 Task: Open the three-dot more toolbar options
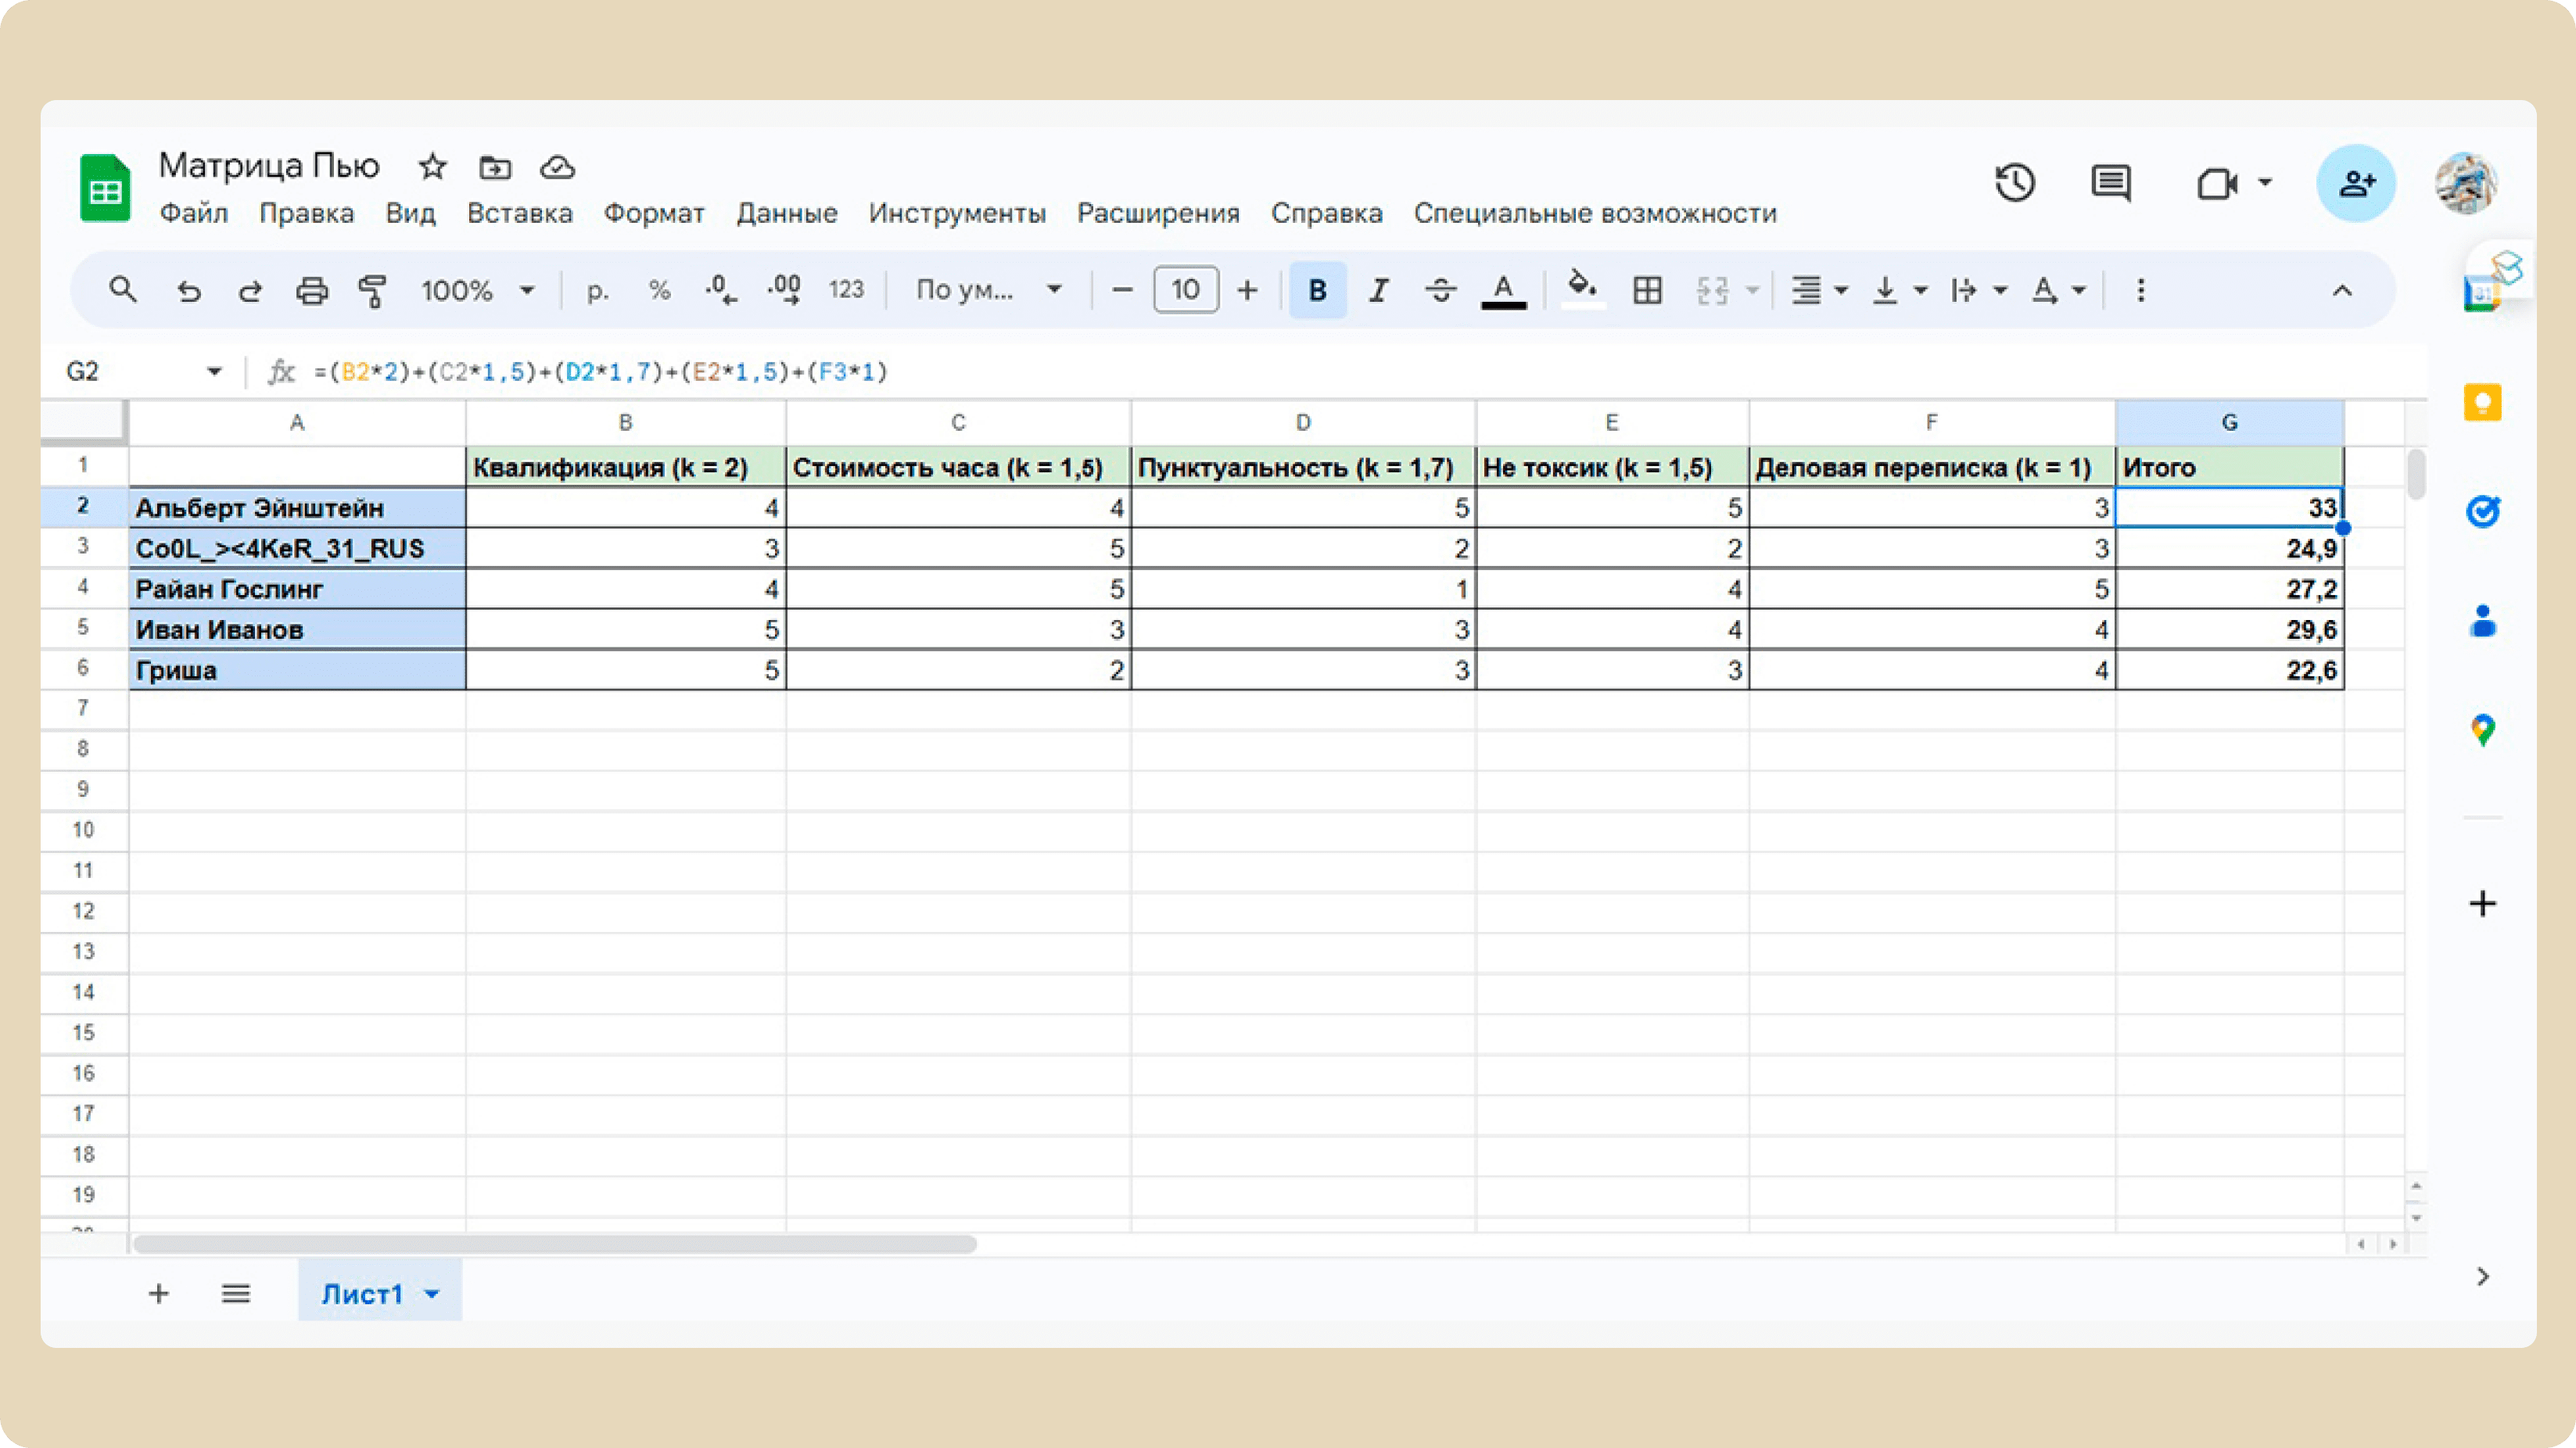pyautogui.click(x=2141, y=291)
